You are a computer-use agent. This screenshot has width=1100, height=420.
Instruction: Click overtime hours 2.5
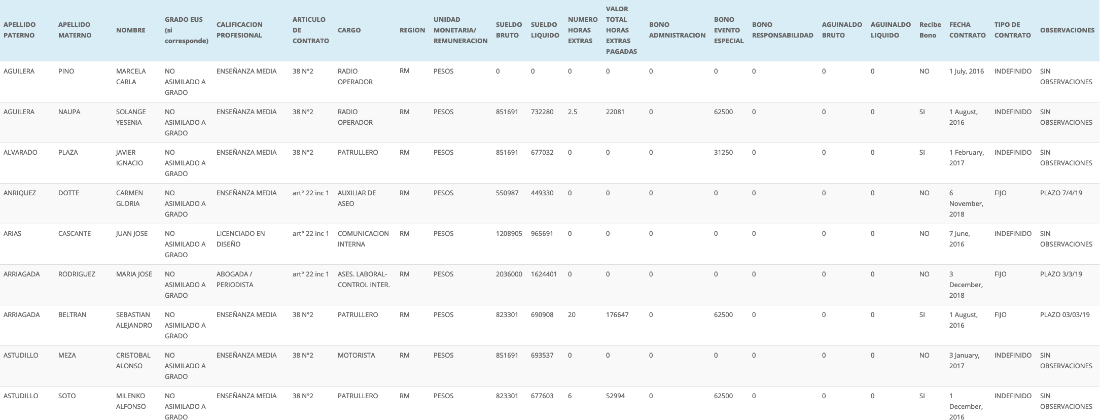click(573, 112)
